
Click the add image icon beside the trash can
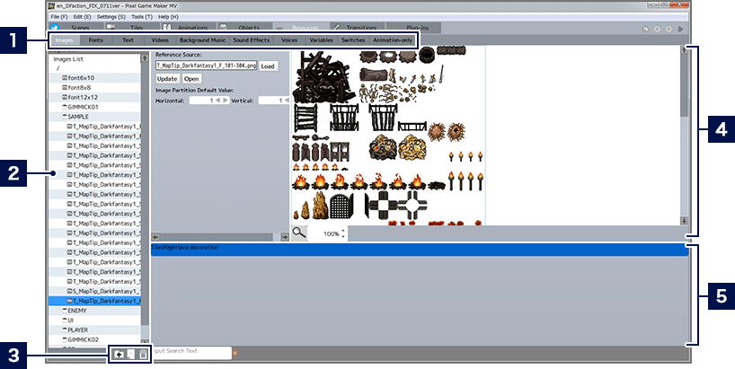point(130,355)
